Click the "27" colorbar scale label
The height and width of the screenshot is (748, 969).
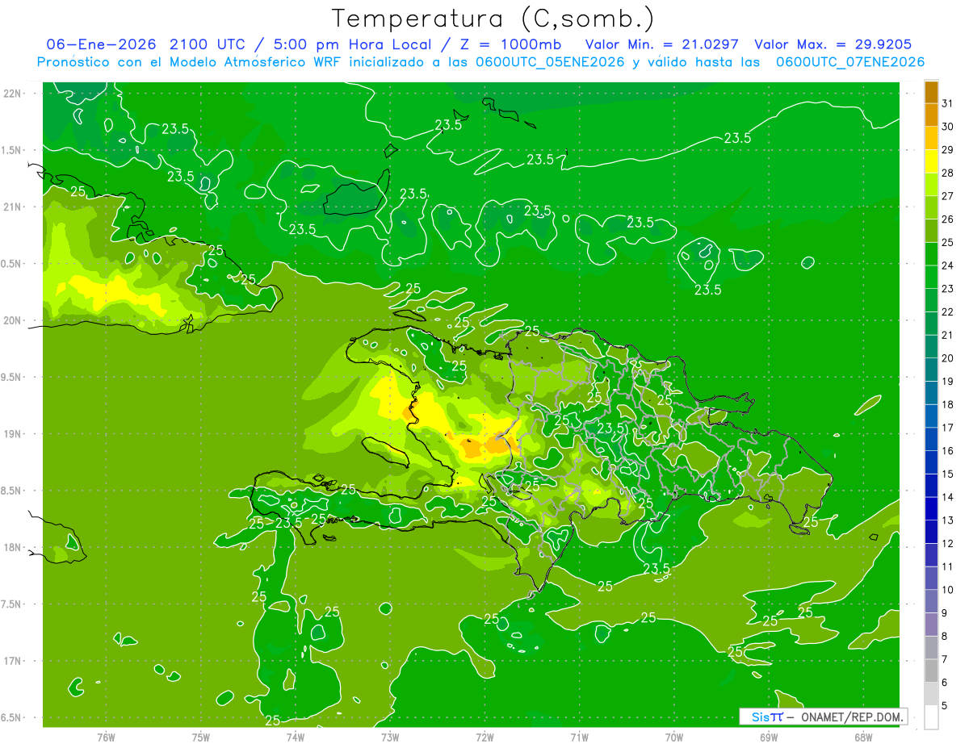click(948, 196)
